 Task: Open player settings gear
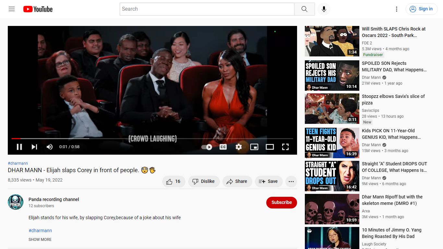pyautogui.click(x=239, y=147)
